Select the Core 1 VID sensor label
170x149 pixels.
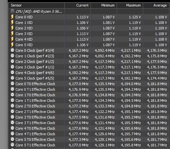tap(24, 23)
